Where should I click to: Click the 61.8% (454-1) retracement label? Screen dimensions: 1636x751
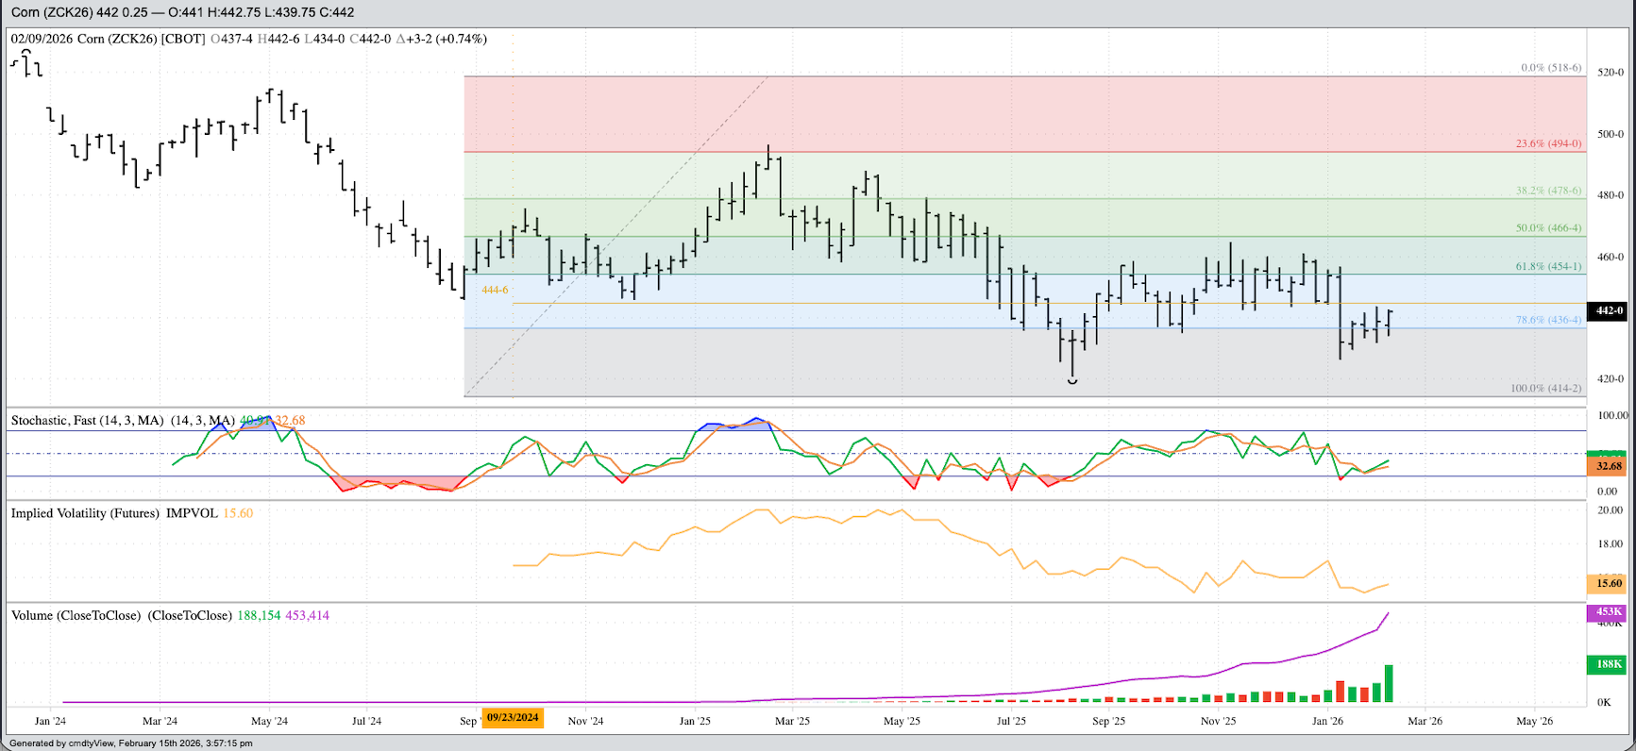pos(1548,266)
